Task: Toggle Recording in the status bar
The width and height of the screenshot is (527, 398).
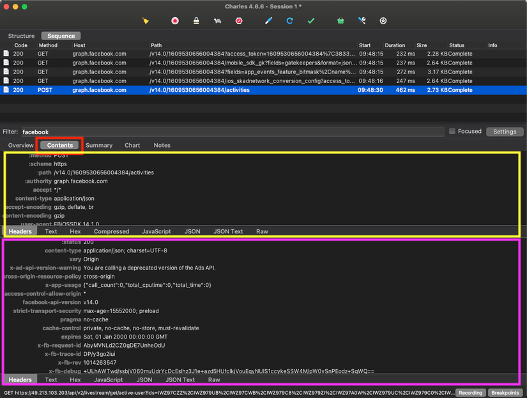Action: (x=470, y=393)
